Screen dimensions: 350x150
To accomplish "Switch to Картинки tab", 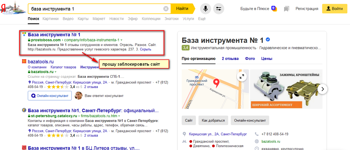I will 50,19.
